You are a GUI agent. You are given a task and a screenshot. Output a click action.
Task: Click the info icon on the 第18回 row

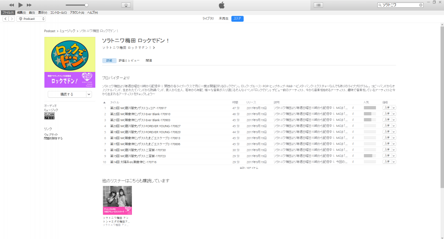click(353, 138)
